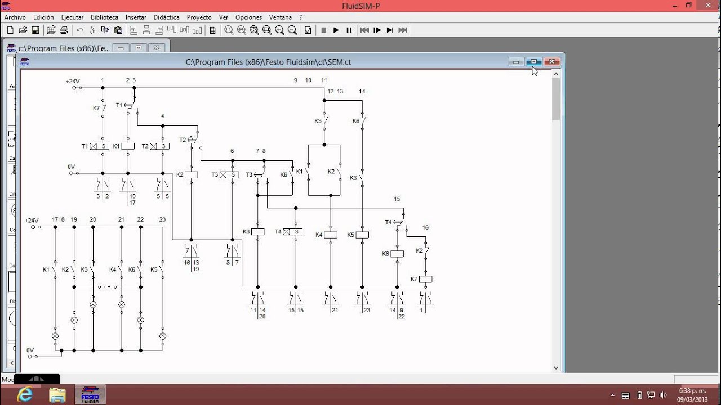Click the SEM.ct window title bar
721x405 pixels.
pyautogui.click(x=268, y=62)
